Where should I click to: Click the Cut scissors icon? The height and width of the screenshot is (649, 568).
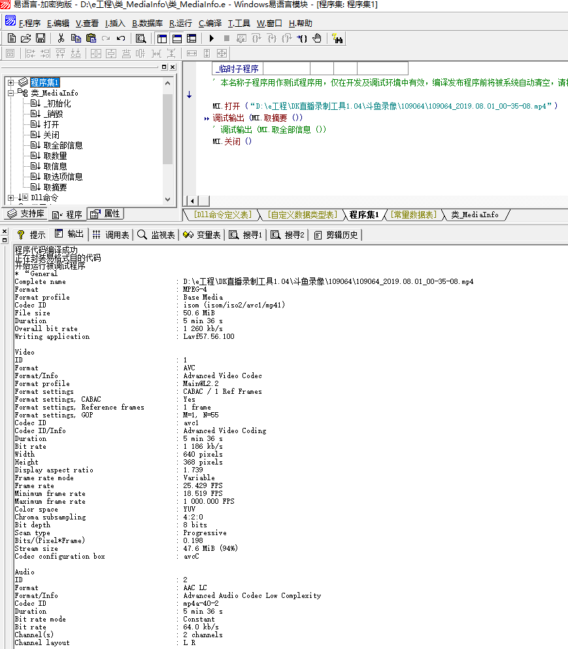pyautogui.click(x=61, y=39)
